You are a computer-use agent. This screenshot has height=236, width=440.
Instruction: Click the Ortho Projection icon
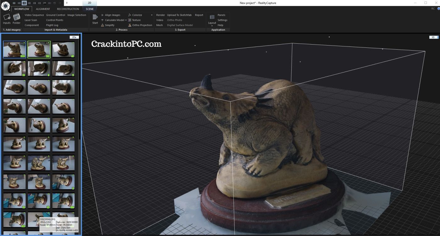129,25
